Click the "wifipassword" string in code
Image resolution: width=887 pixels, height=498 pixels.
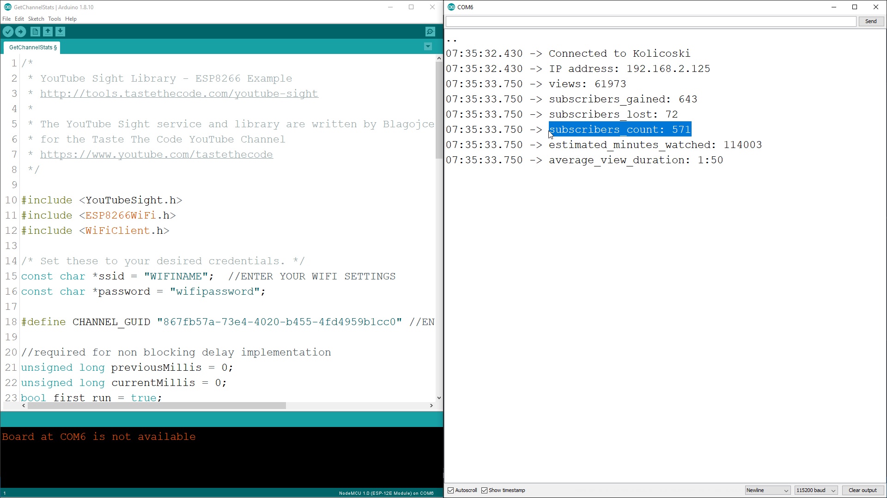point(215,291)
